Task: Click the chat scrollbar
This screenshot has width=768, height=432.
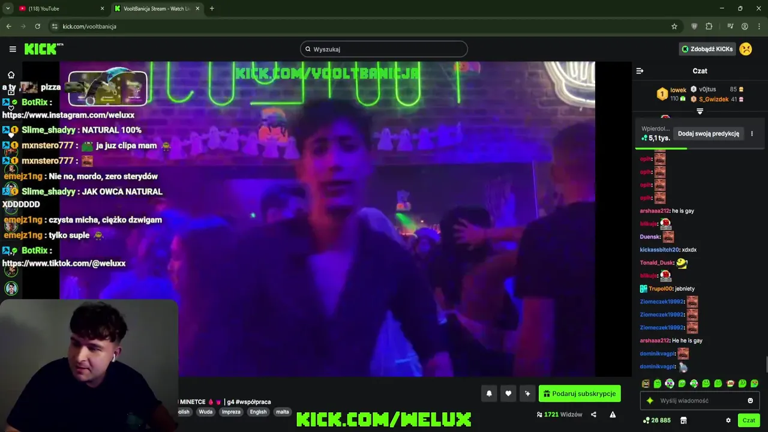Action: [x=766, y=364]
